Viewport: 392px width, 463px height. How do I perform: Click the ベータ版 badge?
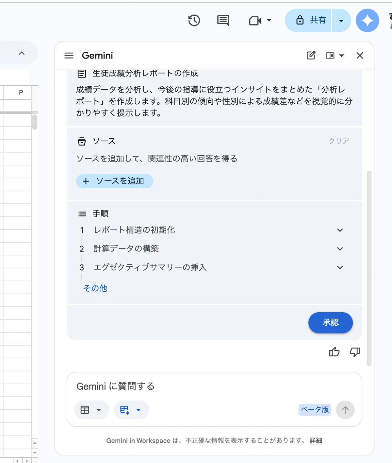point(315,410)
